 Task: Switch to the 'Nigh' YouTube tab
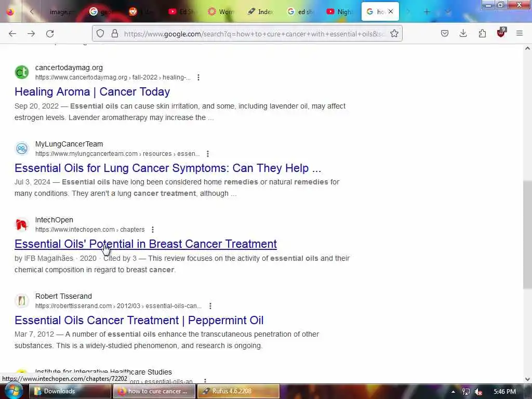pos(340,12)
